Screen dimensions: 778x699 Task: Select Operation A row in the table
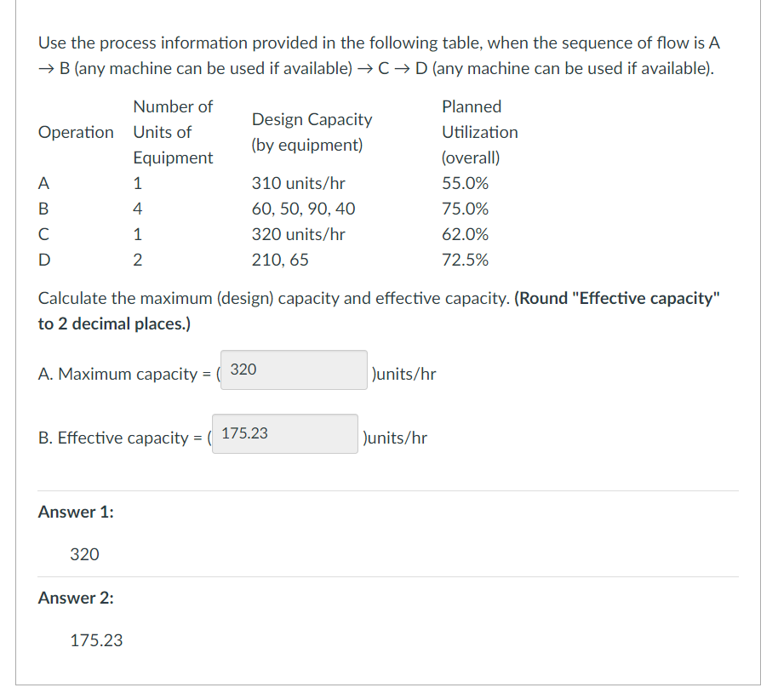(x=255, y=182)
